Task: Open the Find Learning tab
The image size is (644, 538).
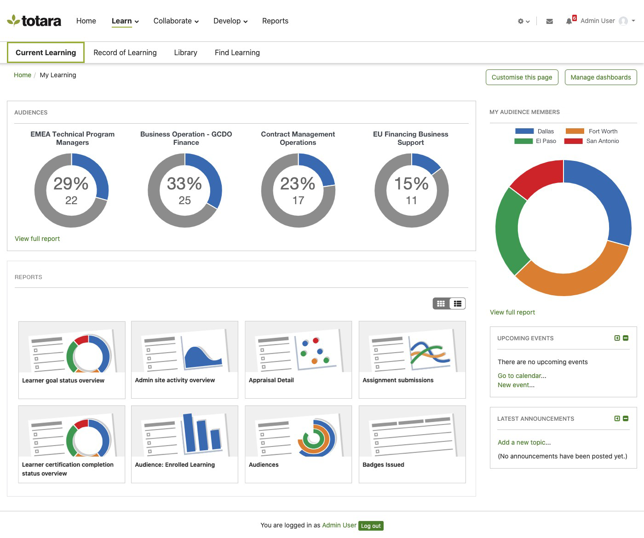Action: pyautogui.click(x=237, y=52)
